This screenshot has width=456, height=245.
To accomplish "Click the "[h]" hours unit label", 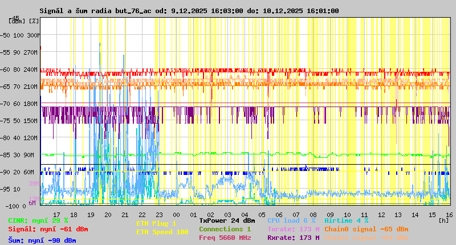I will click(443, 220).
